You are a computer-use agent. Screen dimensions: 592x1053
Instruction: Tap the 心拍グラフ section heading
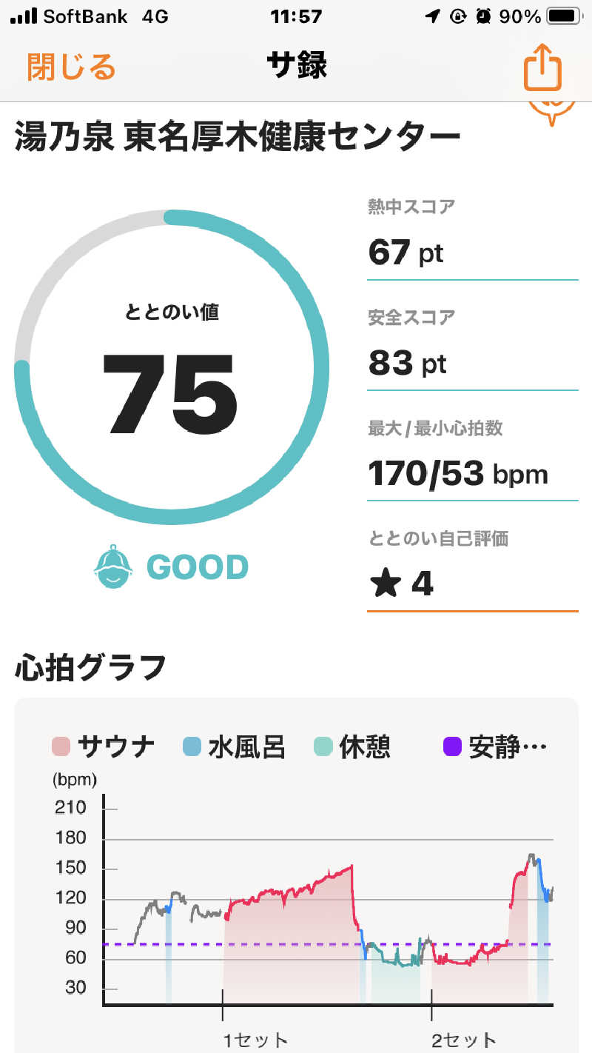(90, 668)
